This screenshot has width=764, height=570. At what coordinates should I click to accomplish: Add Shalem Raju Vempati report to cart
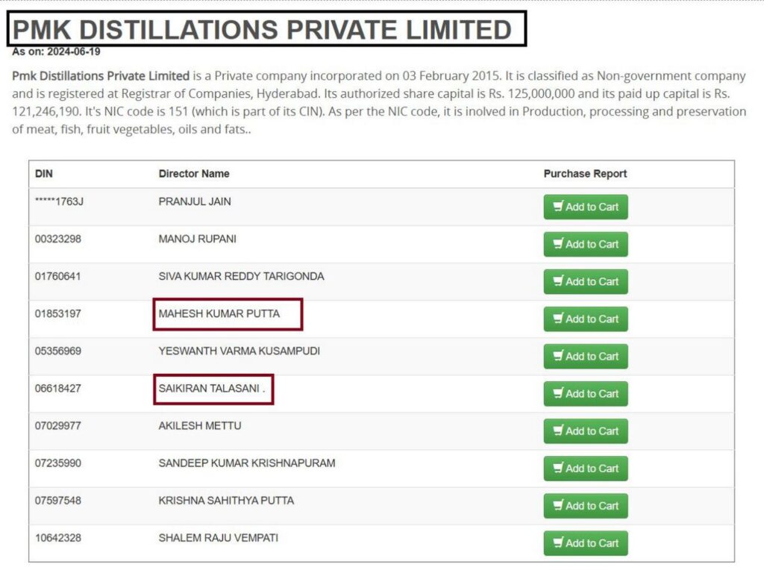586,543
